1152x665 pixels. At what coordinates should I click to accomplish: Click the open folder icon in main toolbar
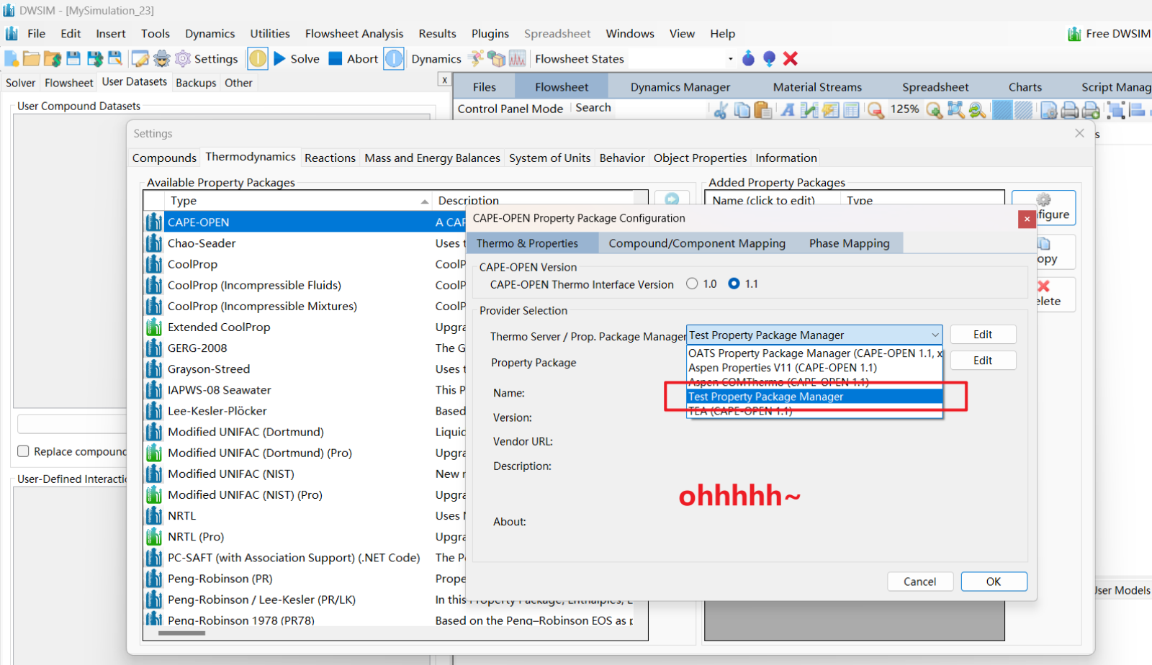pos(31,58)
